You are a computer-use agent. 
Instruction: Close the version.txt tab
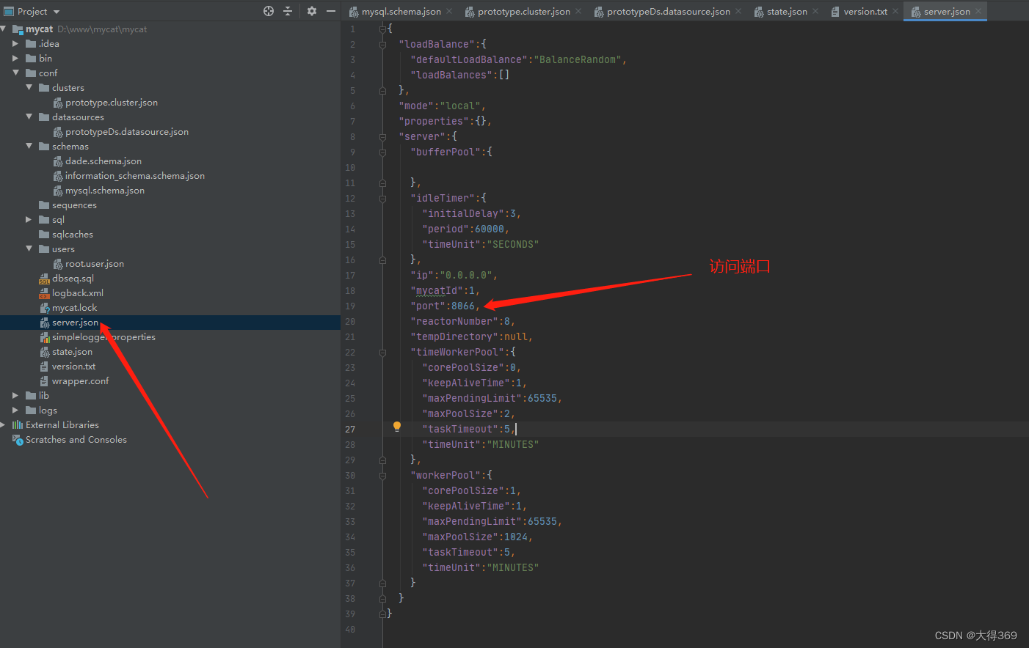(895, 11)
